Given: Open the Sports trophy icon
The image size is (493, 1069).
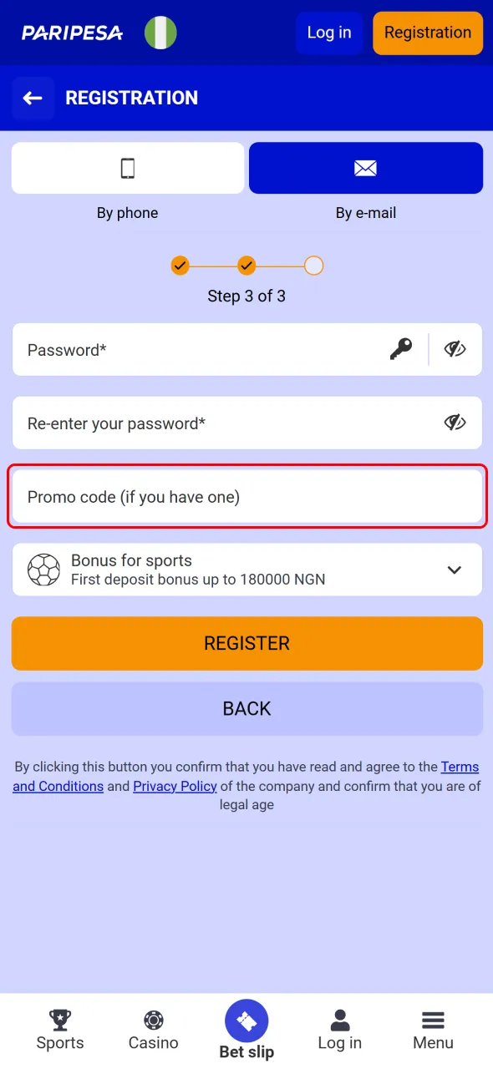Looking at the screenshot, I should (59, 1020).
